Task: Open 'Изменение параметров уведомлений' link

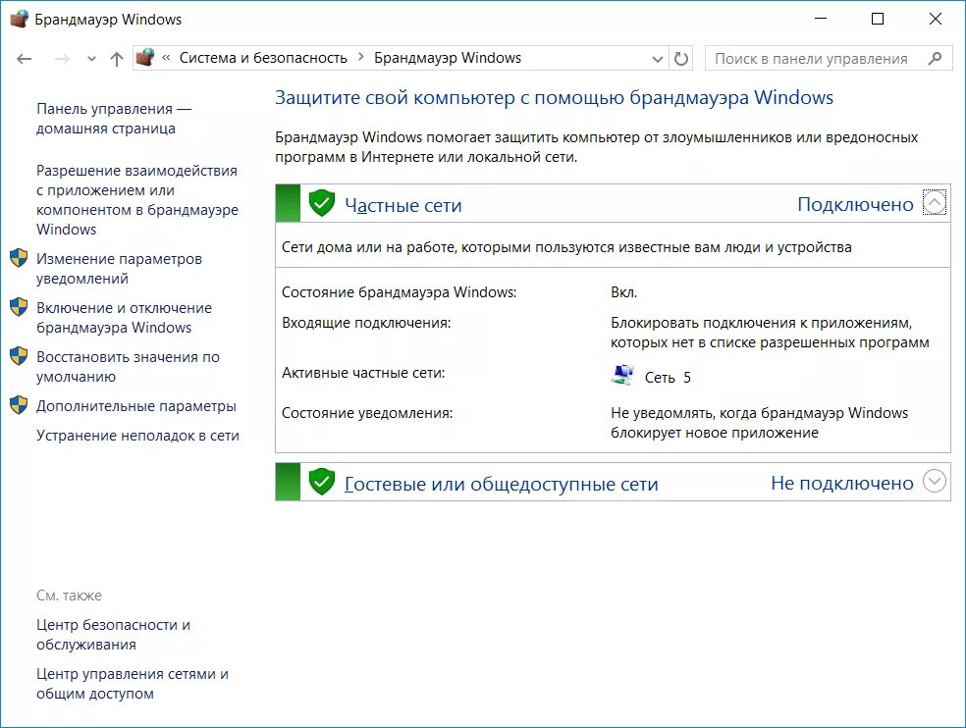Action: 119,269
